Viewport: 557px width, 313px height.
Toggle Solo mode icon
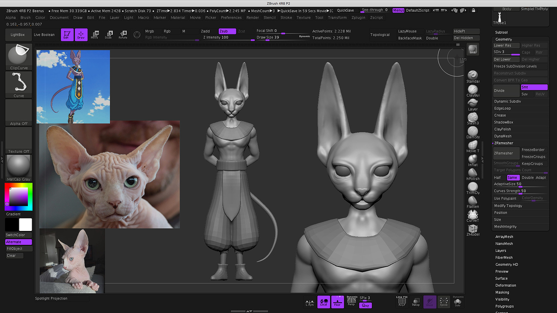(458, 302)
